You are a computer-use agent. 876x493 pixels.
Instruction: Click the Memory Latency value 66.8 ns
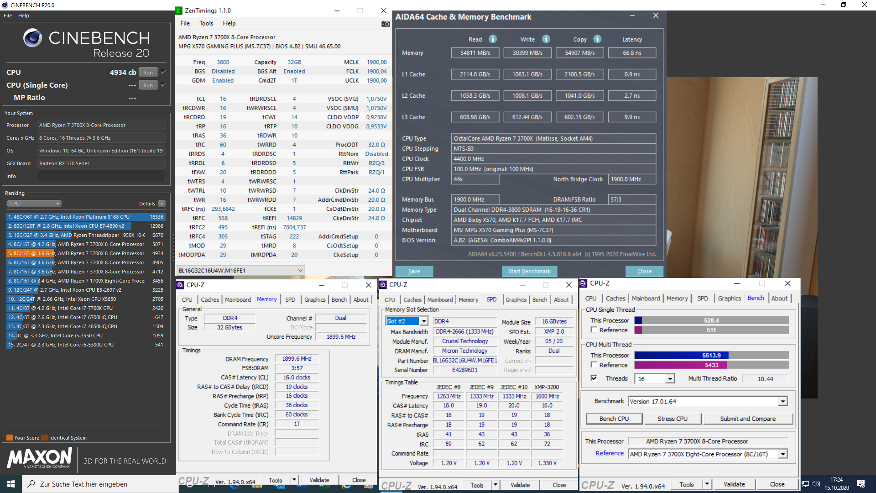632,53
